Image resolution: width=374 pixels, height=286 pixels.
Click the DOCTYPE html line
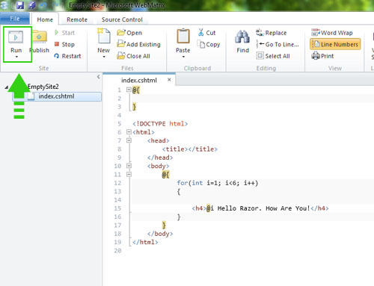tap(160, 124)
